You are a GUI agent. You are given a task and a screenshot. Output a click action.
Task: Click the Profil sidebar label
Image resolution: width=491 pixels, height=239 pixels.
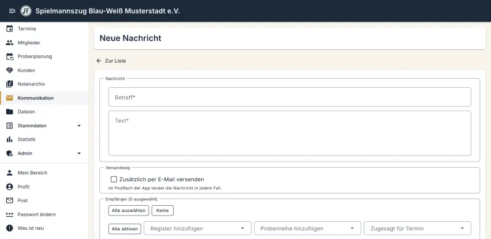(23, 187)
